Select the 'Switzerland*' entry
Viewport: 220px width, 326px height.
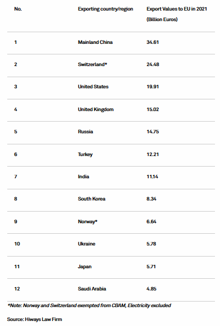pos(92,64)
